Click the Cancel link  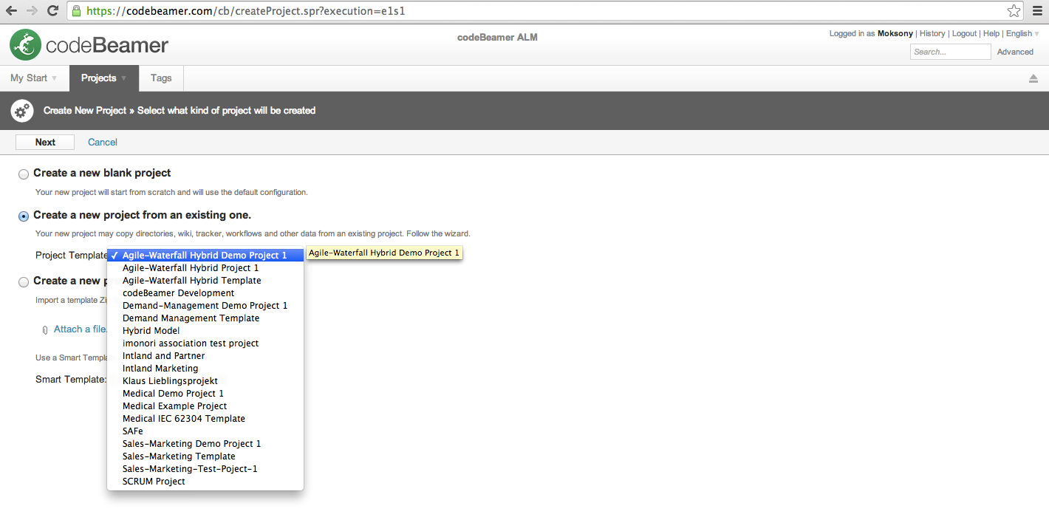(x=103, y=143)
